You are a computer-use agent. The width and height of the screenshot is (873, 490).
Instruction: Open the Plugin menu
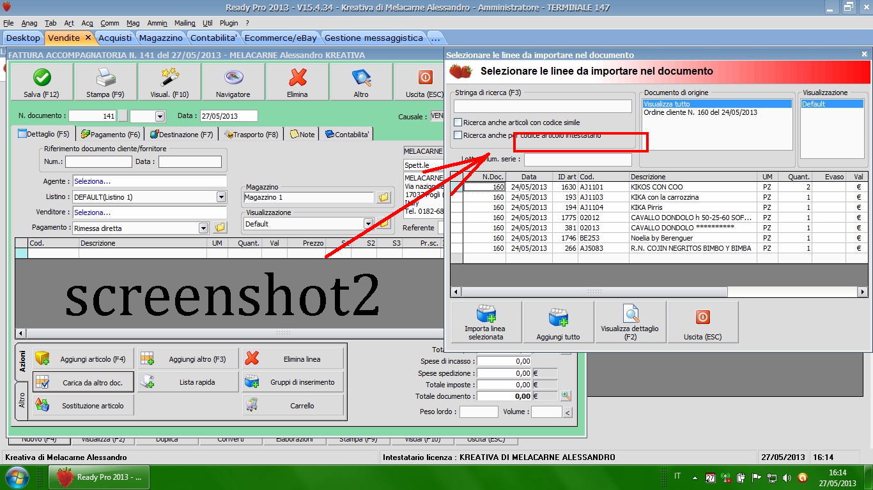click(229, 23)
